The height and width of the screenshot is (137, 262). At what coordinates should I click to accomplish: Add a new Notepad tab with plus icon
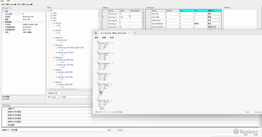pos(135,33)
